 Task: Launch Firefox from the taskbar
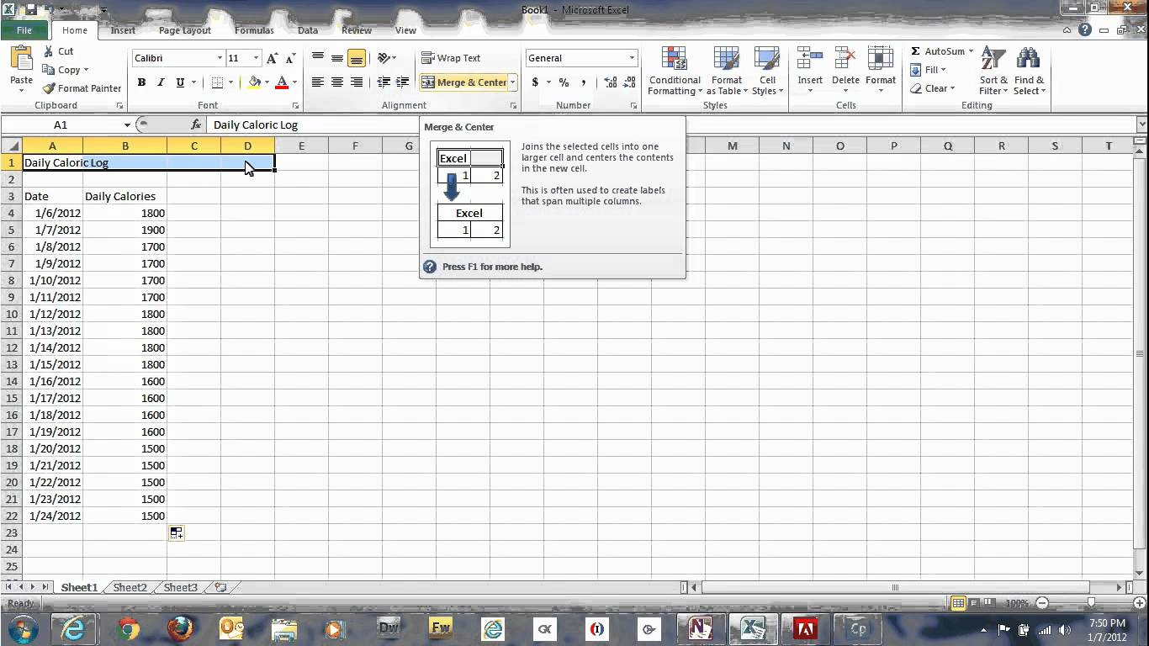pos(179,628)
